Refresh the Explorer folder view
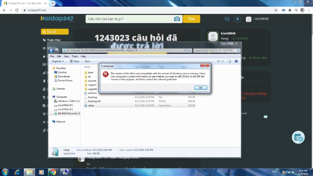This screenshot has width=313, height=176. point(190,50)
